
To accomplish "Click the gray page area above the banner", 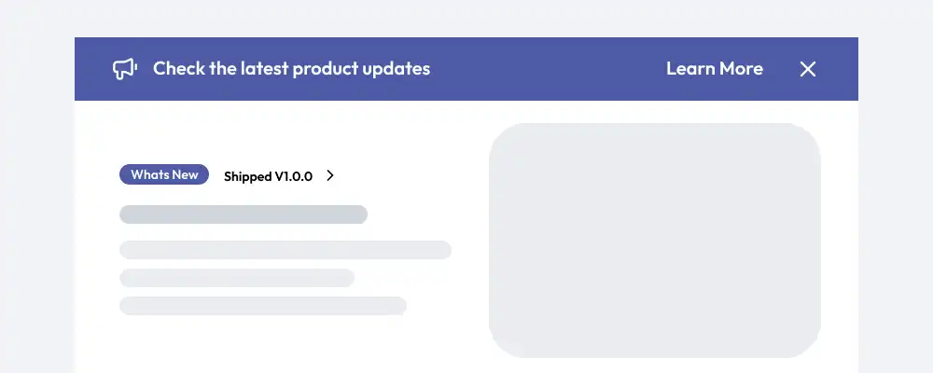I will [466, 17].
